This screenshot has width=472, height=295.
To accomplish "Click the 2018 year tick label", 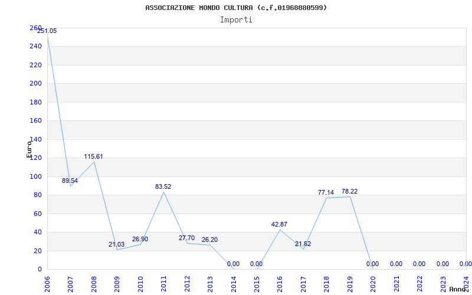I will [327, 285].
